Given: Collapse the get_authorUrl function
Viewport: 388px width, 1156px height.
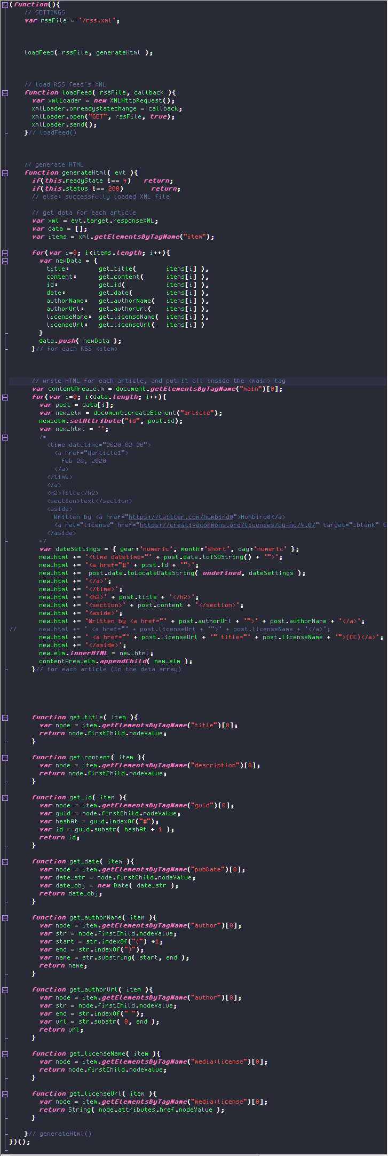Looking at the screenshot, I should click(x=5, y=989).
